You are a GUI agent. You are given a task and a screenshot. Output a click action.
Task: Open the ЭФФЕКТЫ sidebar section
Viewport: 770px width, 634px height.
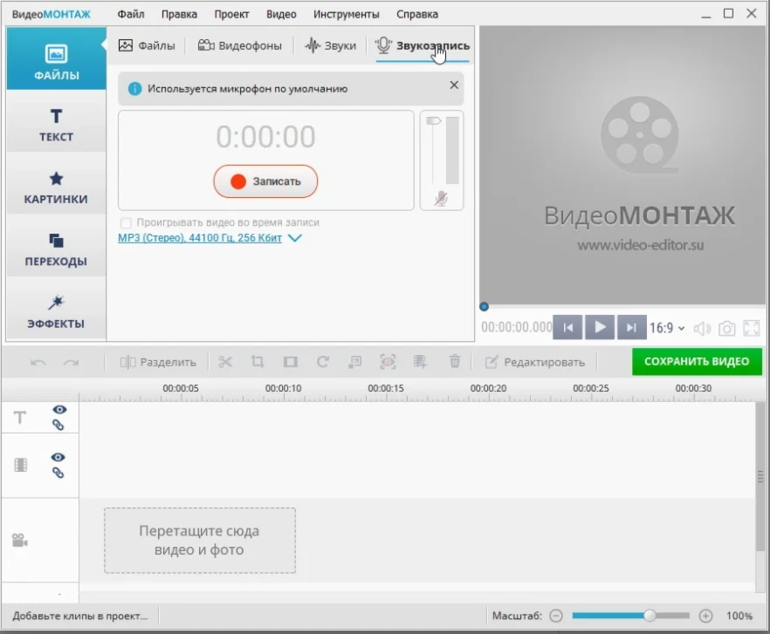click(x=56, y=311)
